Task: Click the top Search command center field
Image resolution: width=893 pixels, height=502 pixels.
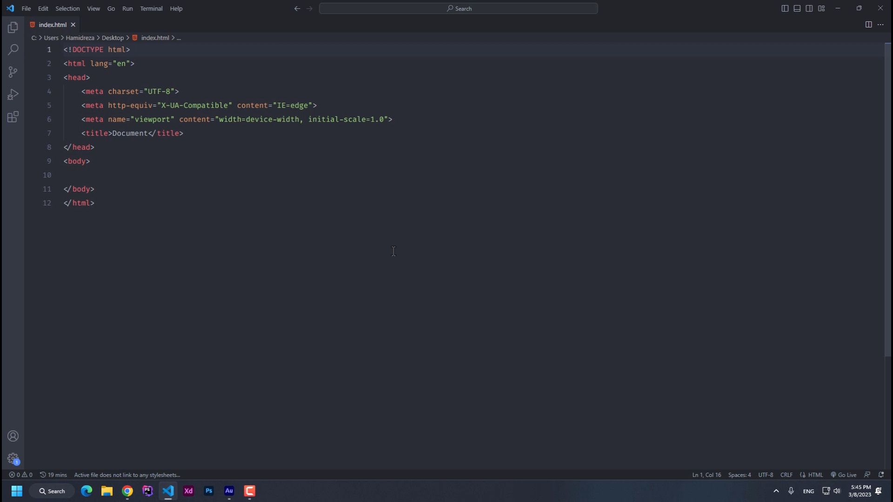Action: [459, 8]
